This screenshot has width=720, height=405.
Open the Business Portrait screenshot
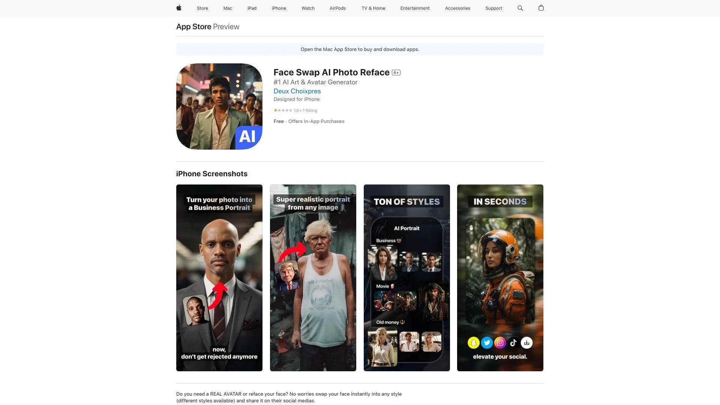coord(219,277)
